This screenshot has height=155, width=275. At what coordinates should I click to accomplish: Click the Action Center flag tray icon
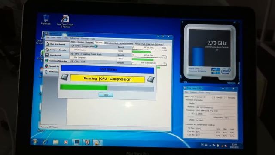pyautogui.click(x=214, y=146)
